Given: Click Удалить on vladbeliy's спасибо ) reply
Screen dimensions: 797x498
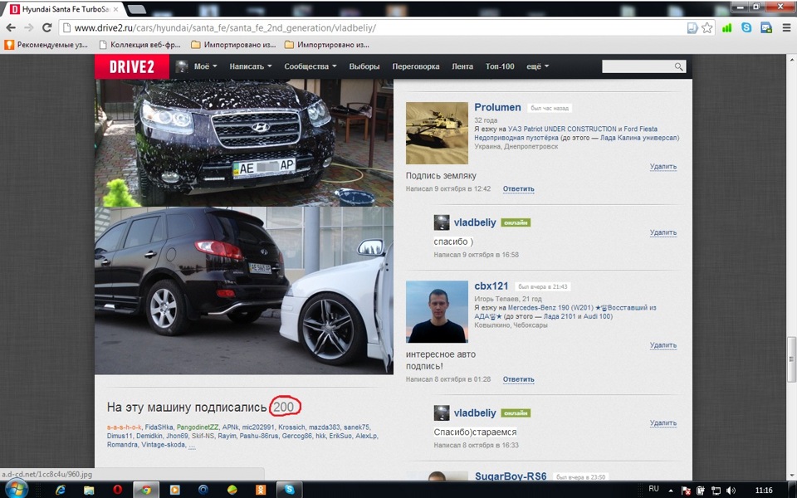Looking at the screenshot, I should 663,232.
